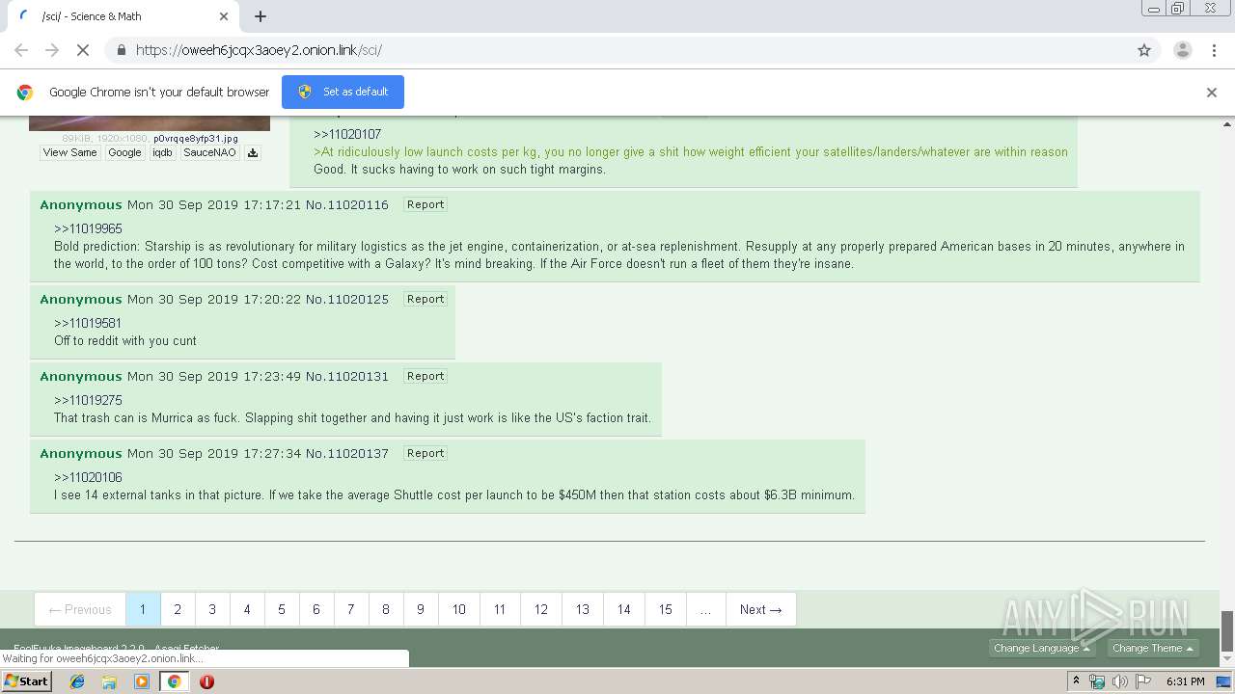Go to pagination page 12
Screen dimensions: 1235x694
[x=541, y=609]
